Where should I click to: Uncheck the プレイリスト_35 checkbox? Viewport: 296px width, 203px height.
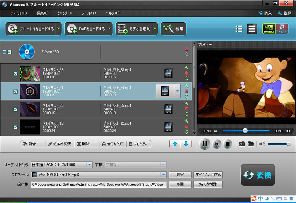[x=16, y=109]
